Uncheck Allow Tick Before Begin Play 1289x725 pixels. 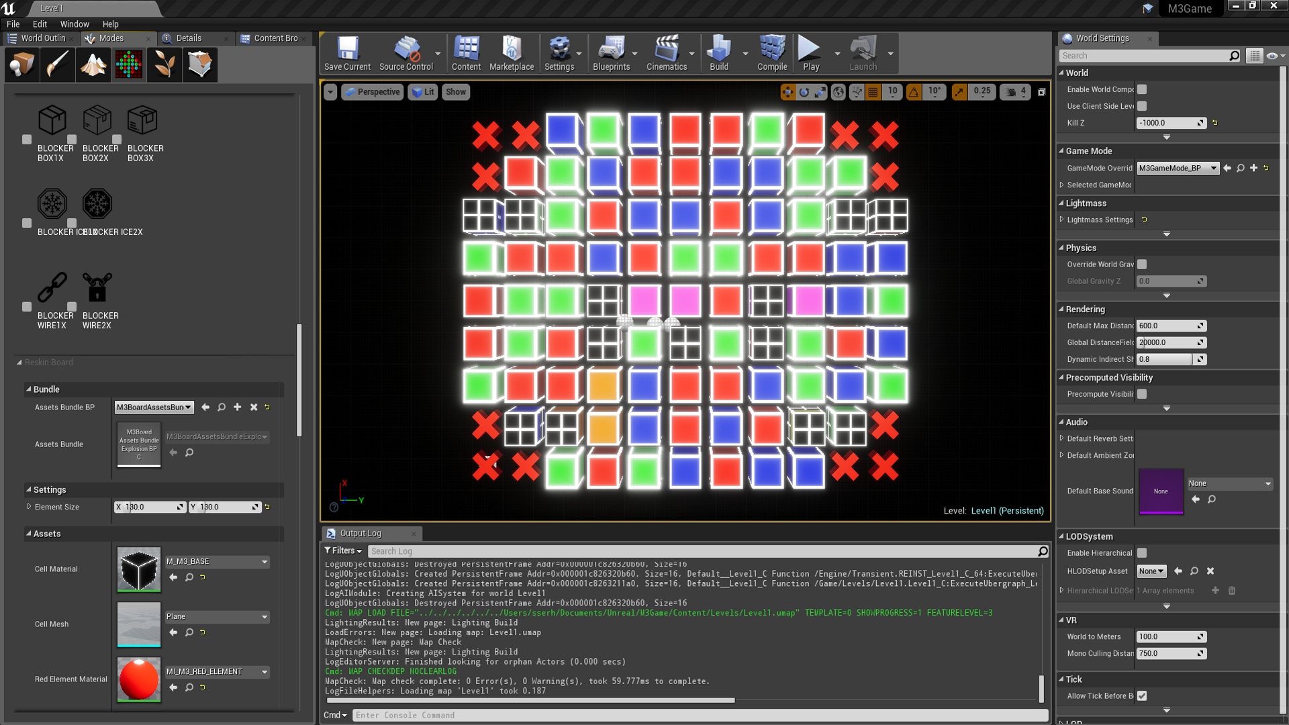coord(1143,696)
